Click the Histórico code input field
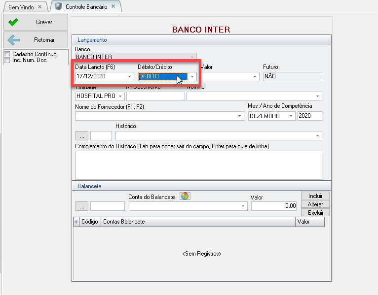The height and width of the screenshot is (295, 378). tap(101, 136)
